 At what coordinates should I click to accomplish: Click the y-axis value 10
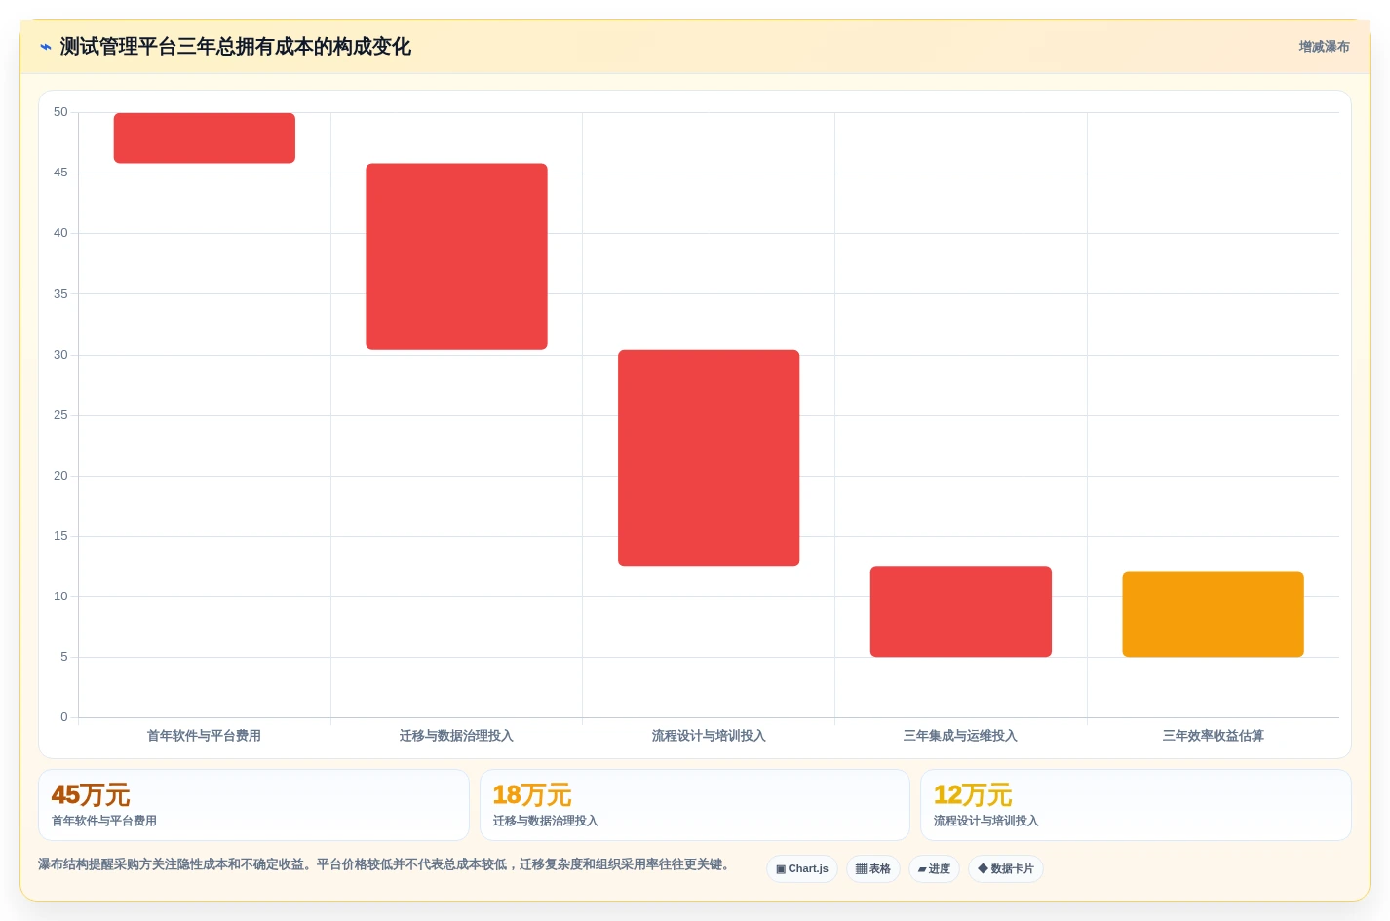(60, 596)
